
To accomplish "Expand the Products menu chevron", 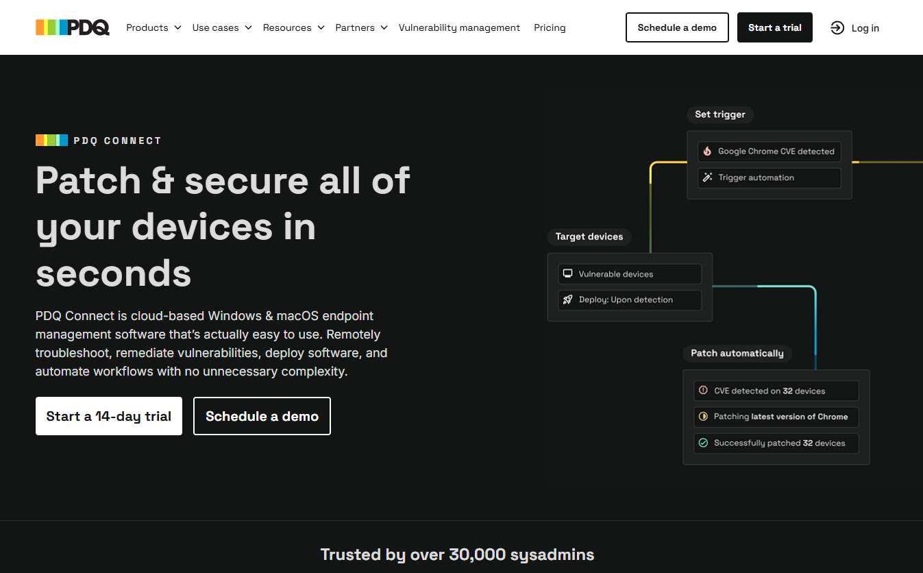I will click(x=177, y=28).
